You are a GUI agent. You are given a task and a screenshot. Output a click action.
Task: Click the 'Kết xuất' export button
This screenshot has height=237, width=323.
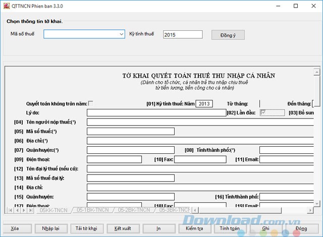coord(123,228)
